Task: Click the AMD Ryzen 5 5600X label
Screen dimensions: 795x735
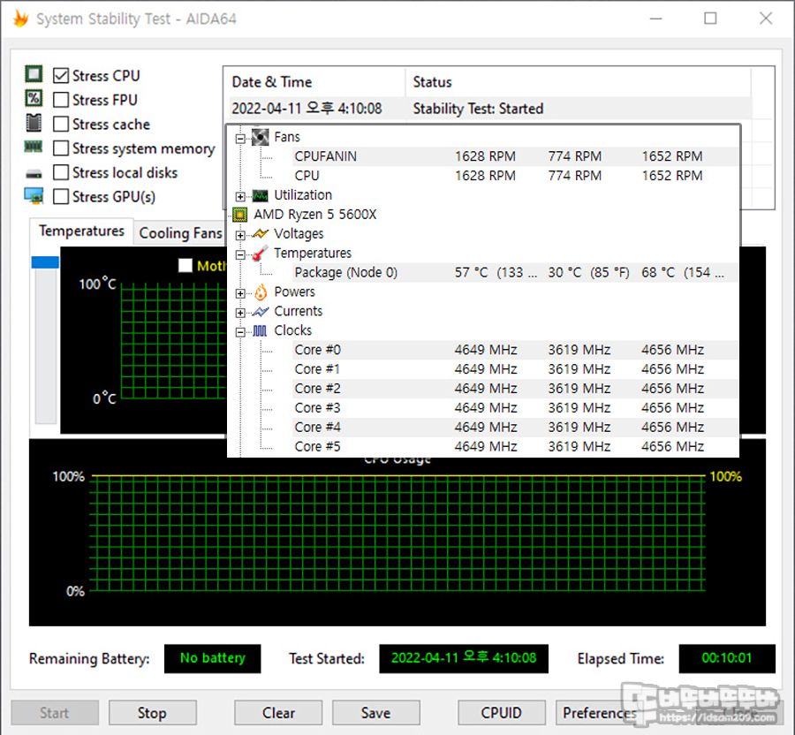Action: [314, 215]
